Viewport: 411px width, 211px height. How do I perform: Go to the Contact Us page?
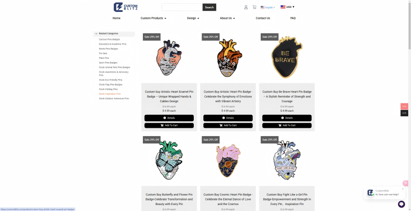(x=263, y=18)
